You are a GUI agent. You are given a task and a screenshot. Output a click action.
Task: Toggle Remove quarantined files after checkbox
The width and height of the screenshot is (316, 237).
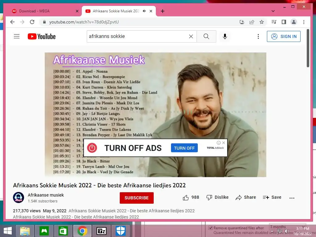(x=210, y=228)
